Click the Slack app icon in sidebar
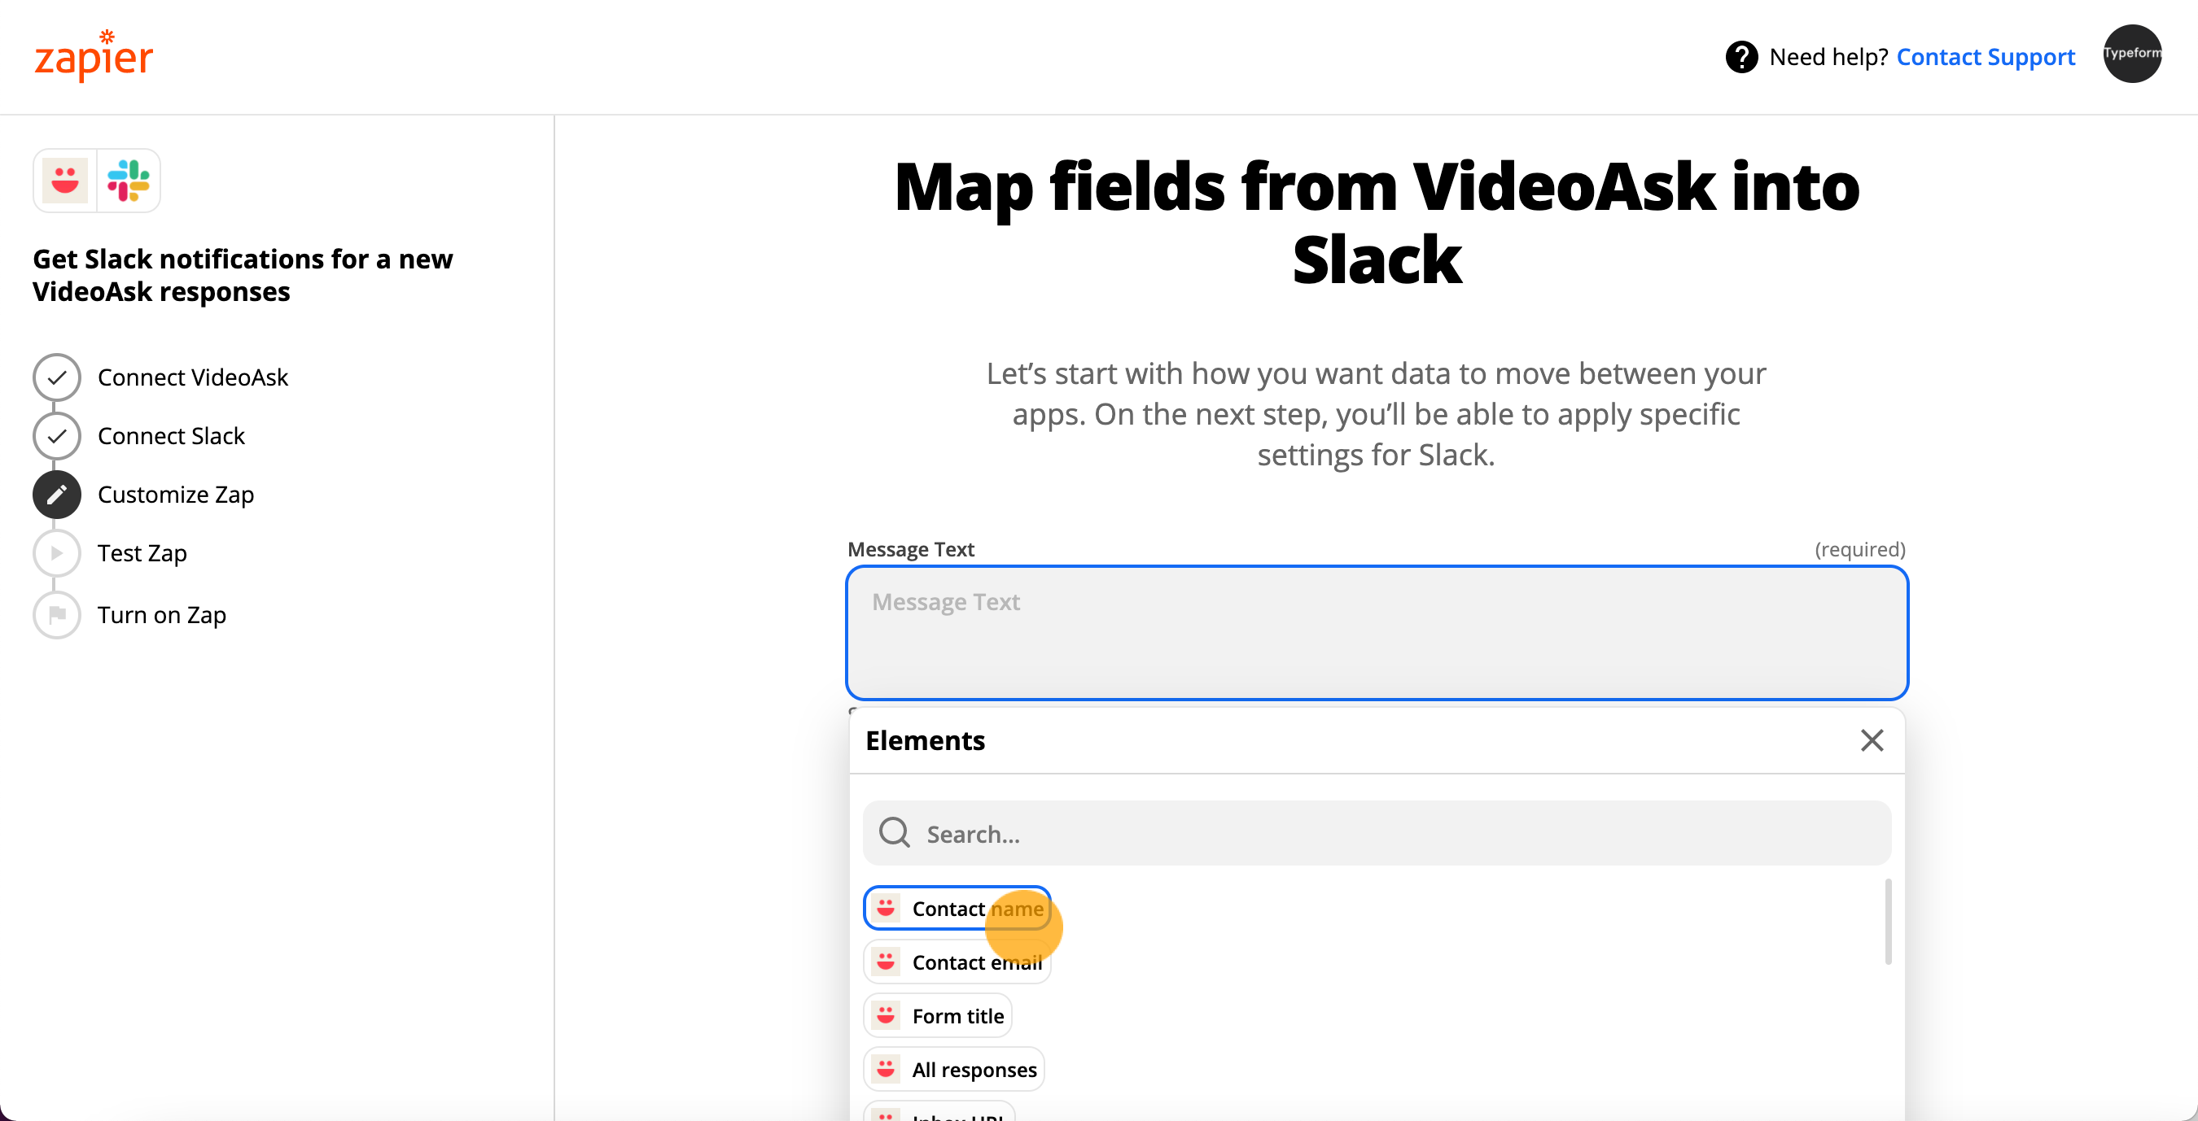The height and width of the screenshot is (1121, 2198). tap(128, 181)
